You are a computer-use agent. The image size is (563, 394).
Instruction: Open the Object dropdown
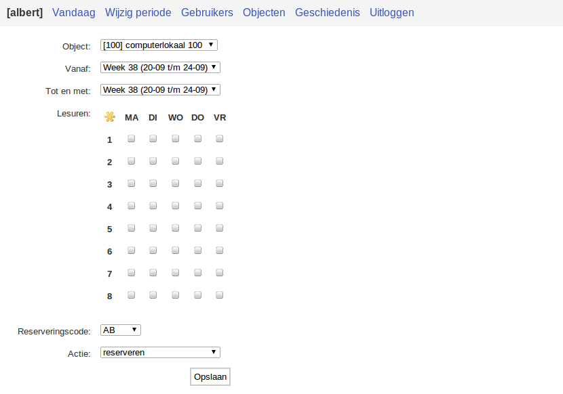click(x=159, y=45)
